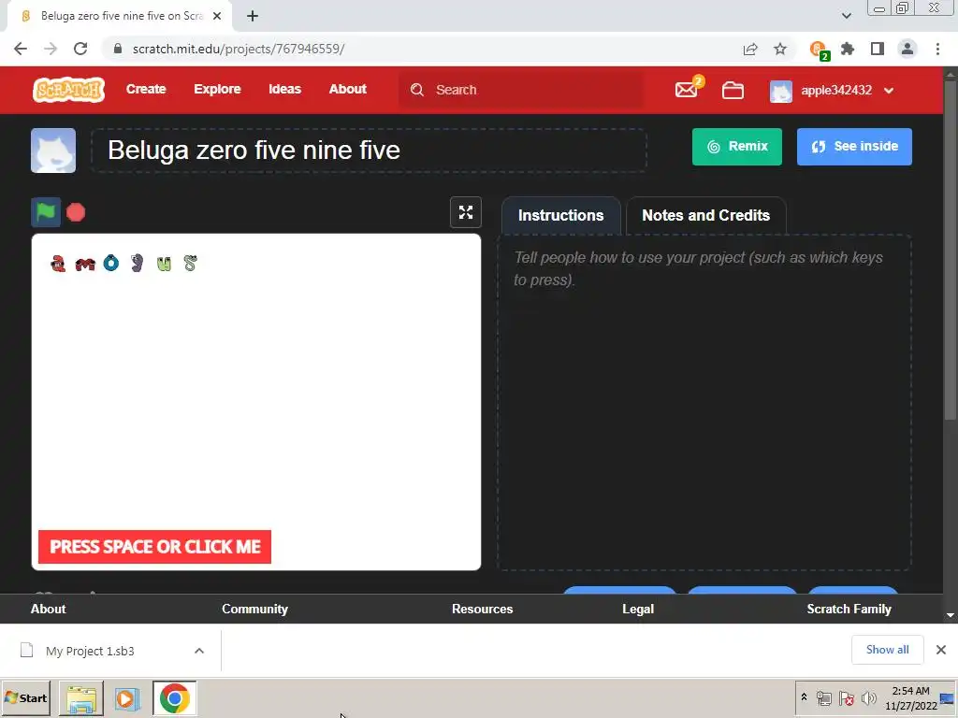
Task: Click the gray-green s sprite
Action: click(190, 264)
